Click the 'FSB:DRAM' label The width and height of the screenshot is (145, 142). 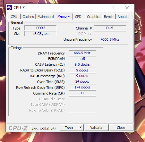pos(56,59)
